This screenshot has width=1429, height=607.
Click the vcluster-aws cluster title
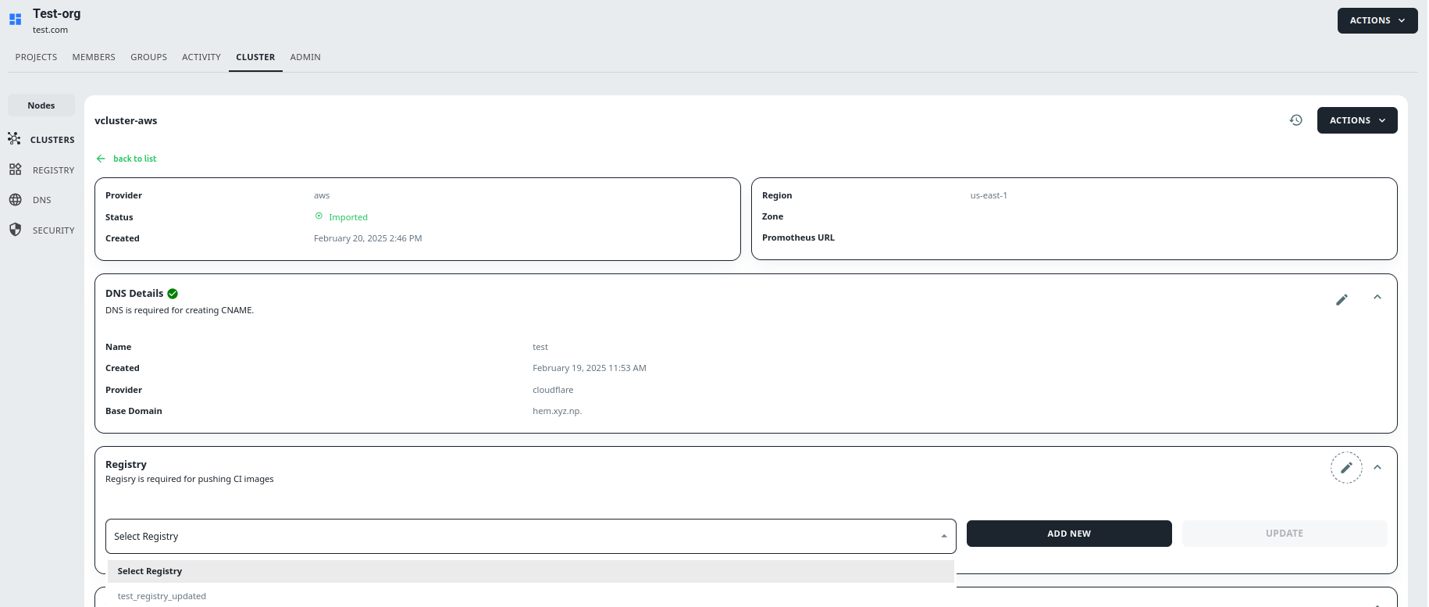(x=126, y=121)
